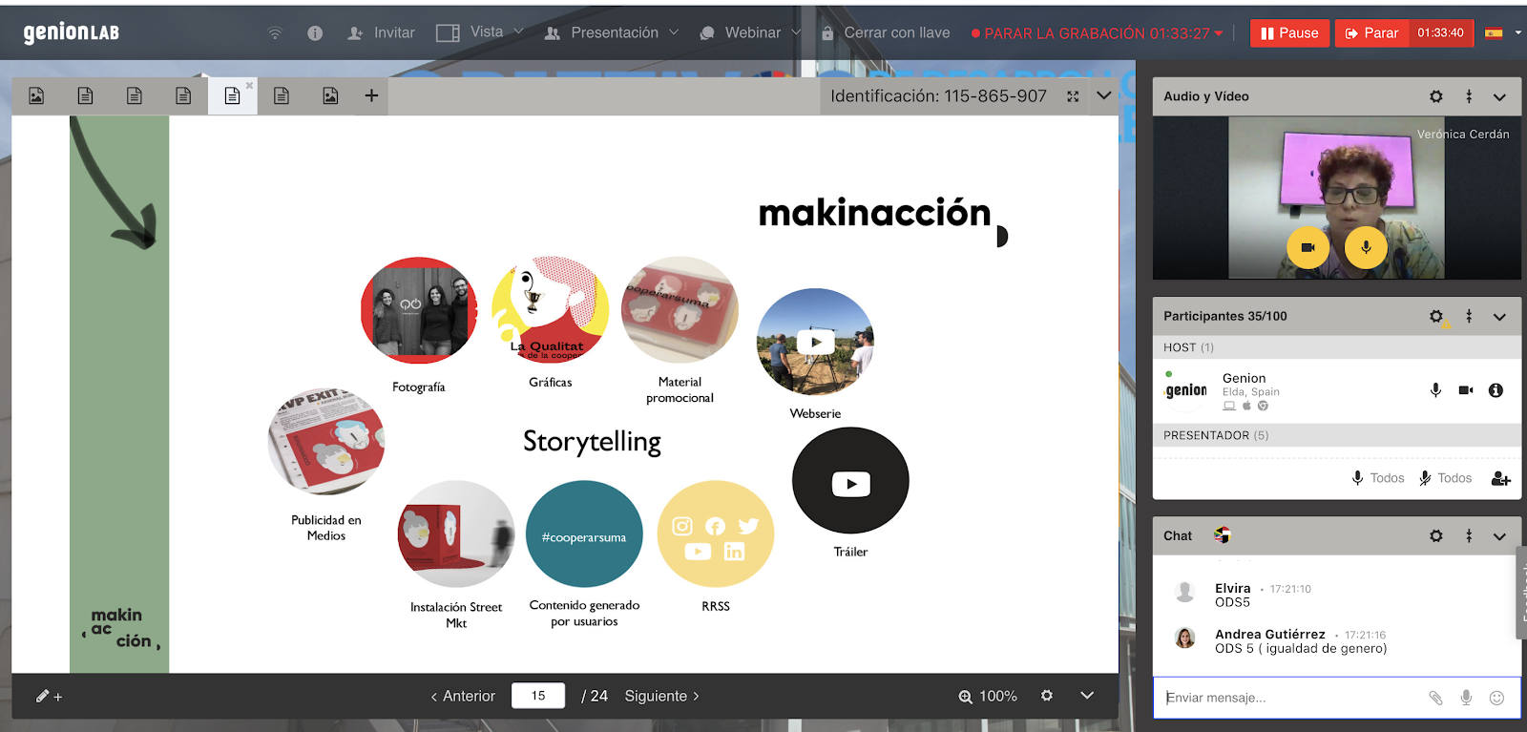This screenshot has height=732, width=1527.
Task: Close the active presentation tab
Action: (x=249, y=85)
